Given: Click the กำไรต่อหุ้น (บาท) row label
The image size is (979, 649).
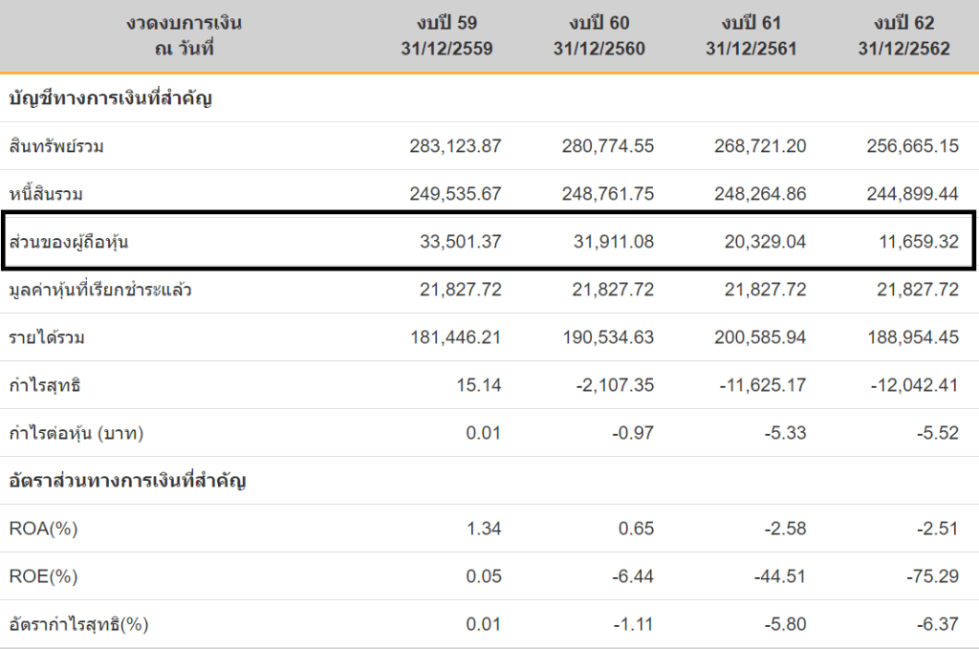Looking at the screenshot, I should [76, 433].
